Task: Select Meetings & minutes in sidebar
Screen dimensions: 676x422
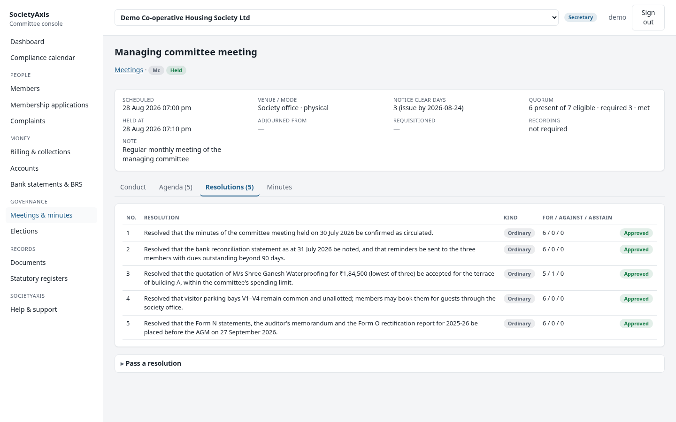Action: click(52, 215)
